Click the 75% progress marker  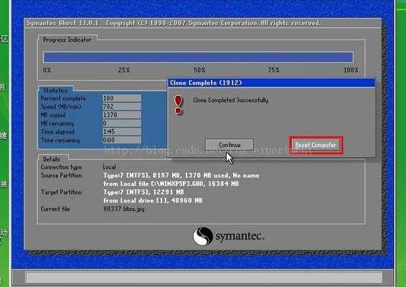point(274,70)
